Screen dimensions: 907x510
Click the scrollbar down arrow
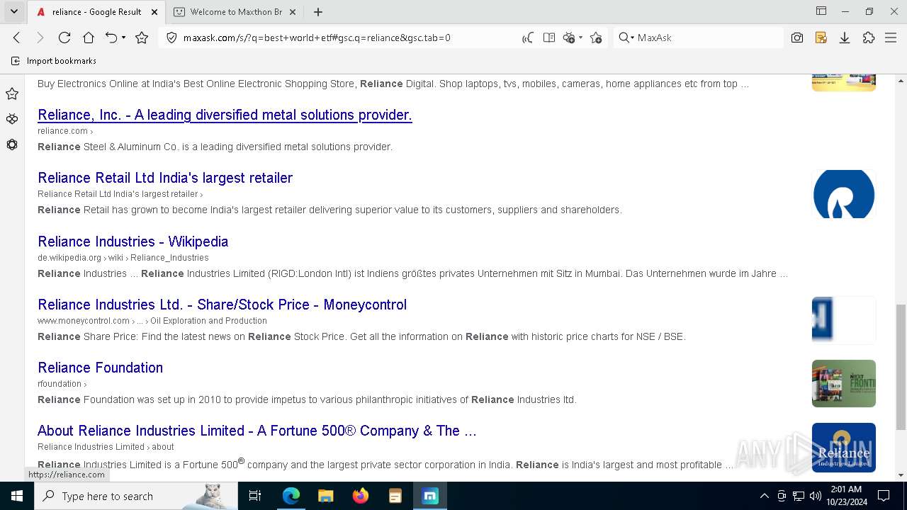click(x=901, y=475)
